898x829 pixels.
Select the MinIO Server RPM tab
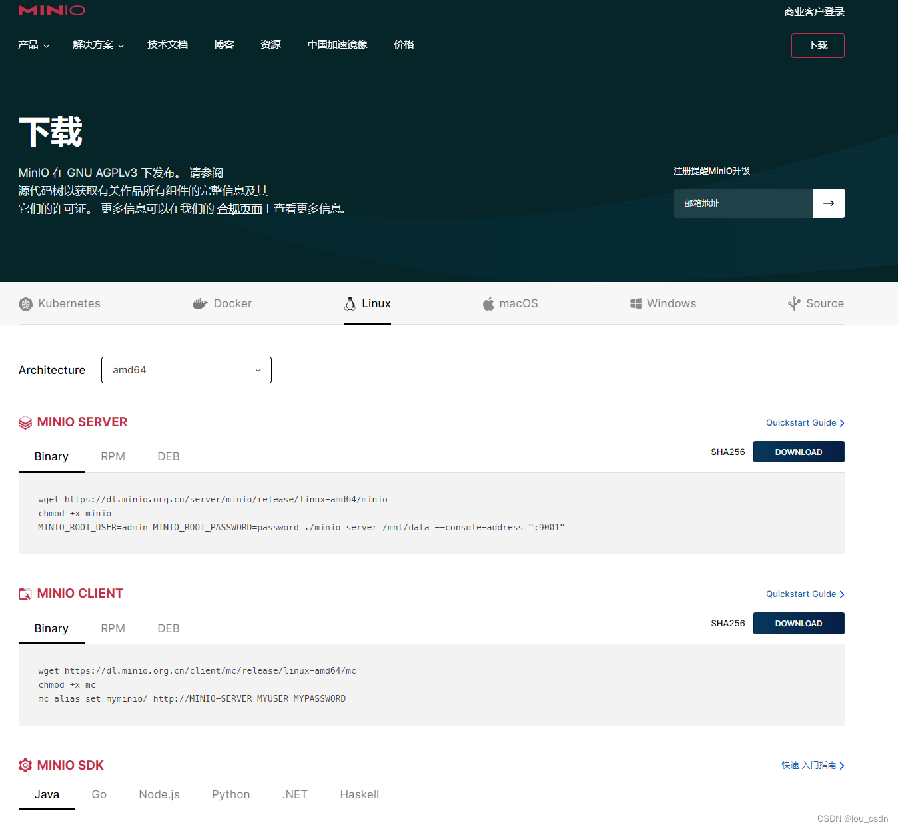[113, 456]
